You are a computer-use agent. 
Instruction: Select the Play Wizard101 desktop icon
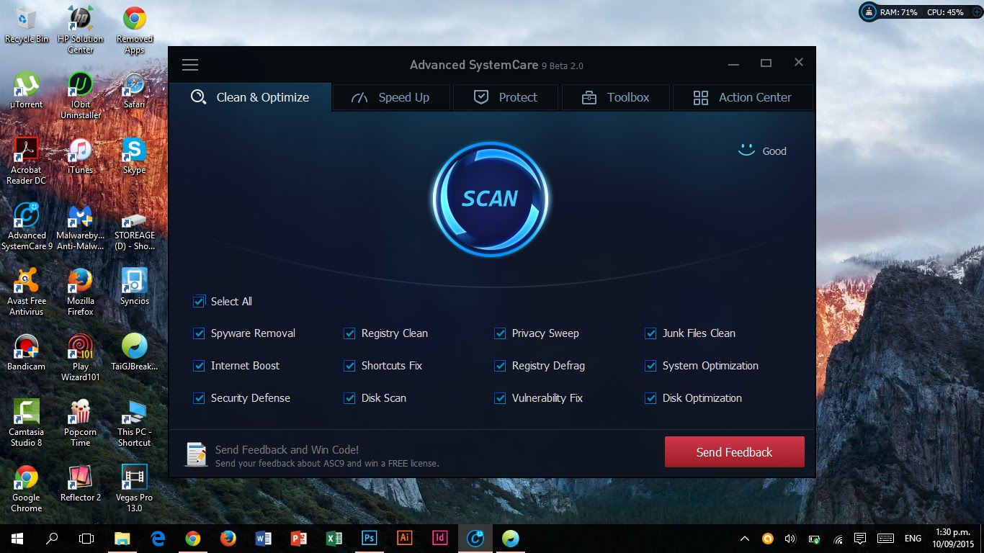coord(81,357)
